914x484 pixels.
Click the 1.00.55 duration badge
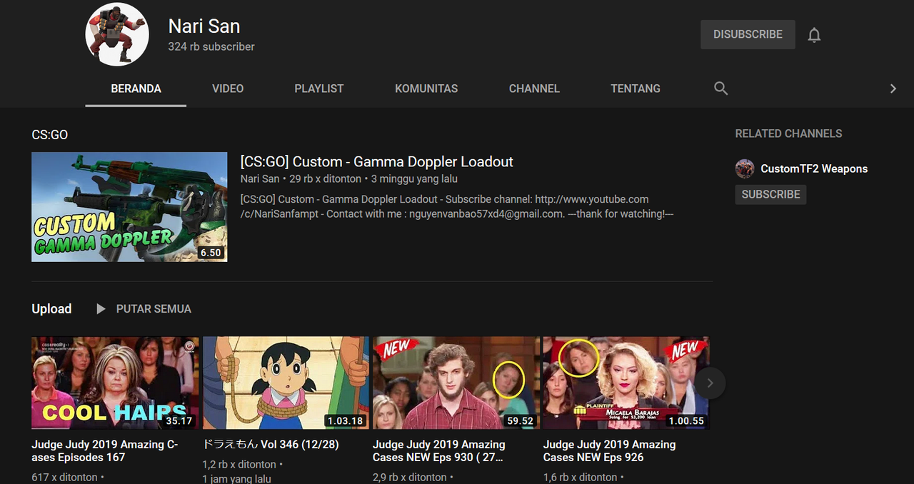coord(686,420)
